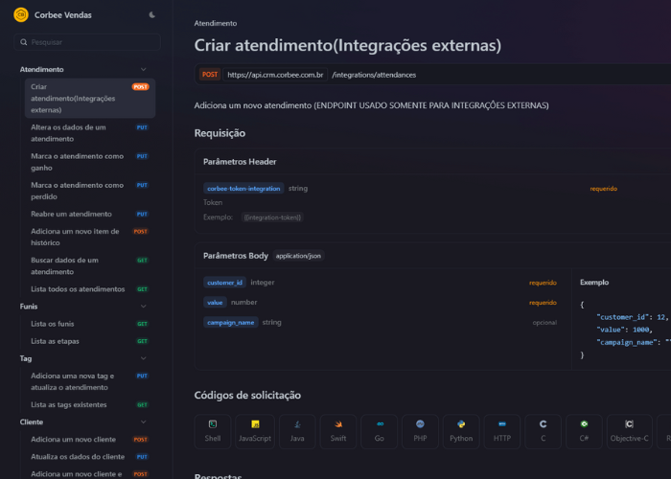Collapse the Atendimento sidebar section
This screenshot has height=479, width=671.
click(143, 69)
